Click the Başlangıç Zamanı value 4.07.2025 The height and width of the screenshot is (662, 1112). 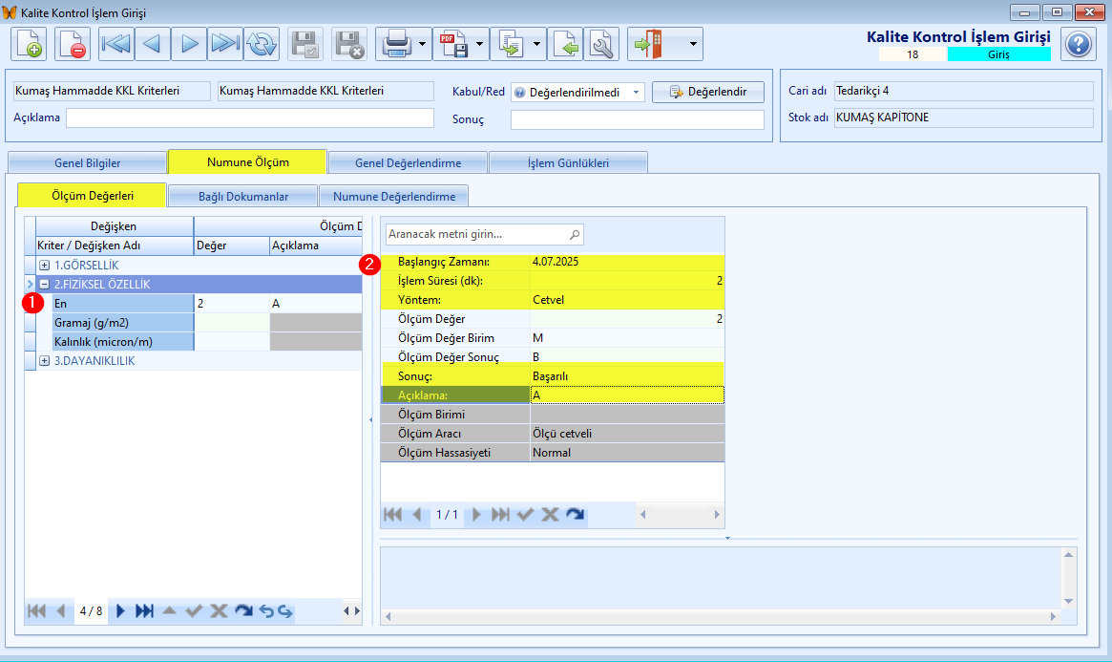(x=627, y=262)
